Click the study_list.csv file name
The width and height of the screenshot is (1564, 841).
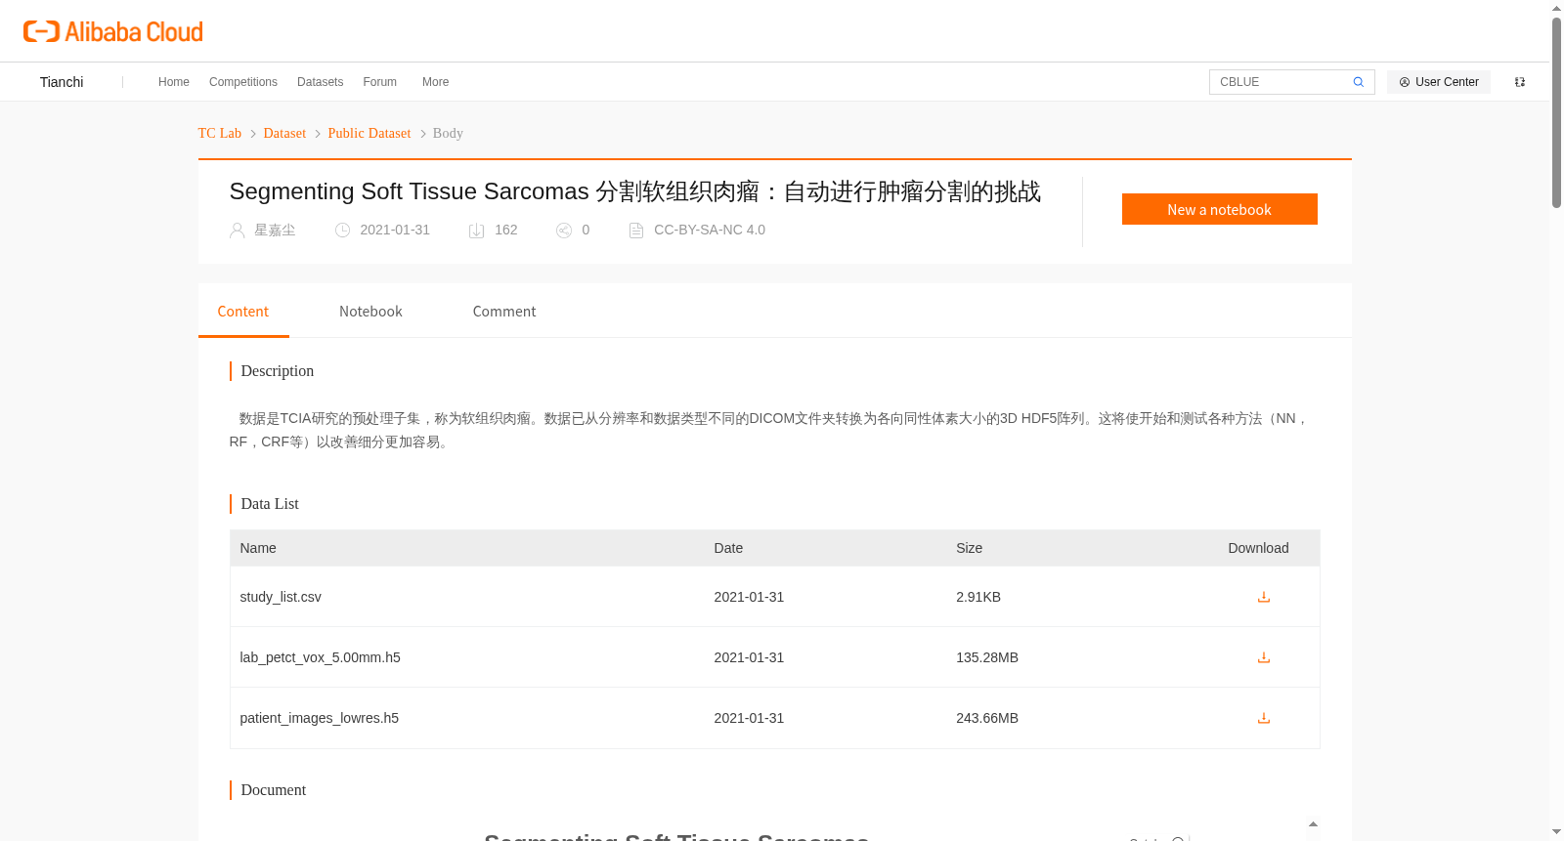click(281, 597)
